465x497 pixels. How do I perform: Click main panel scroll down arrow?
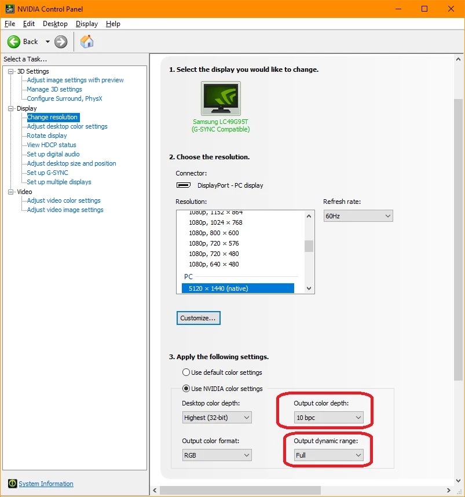point(459,481)
